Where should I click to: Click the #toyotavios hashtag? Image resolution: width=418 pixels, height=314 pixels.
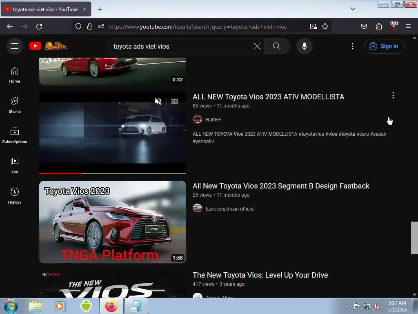311,134
